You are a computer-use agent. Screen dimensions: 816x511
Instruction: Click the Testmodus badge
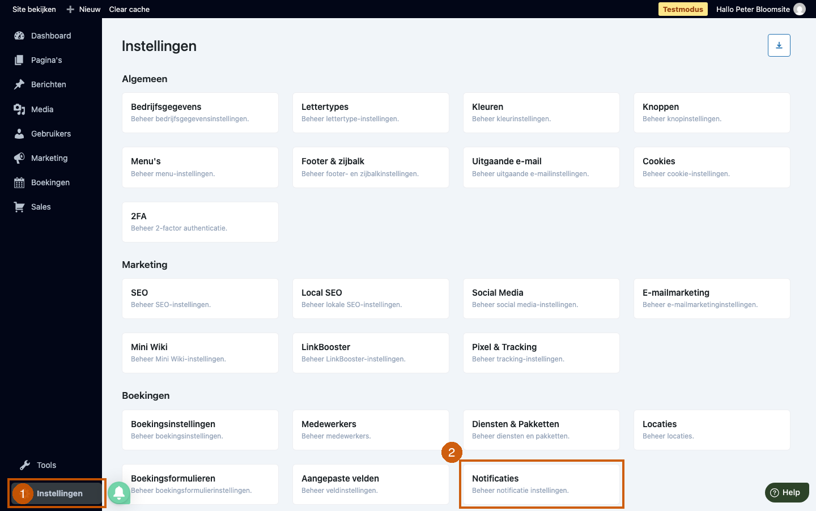click(683, 9)
